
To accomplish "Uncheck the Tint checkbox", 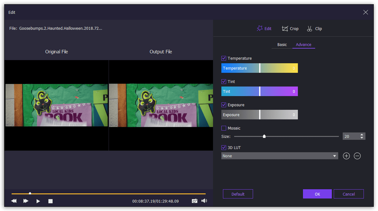I will [x=224, y=82].
